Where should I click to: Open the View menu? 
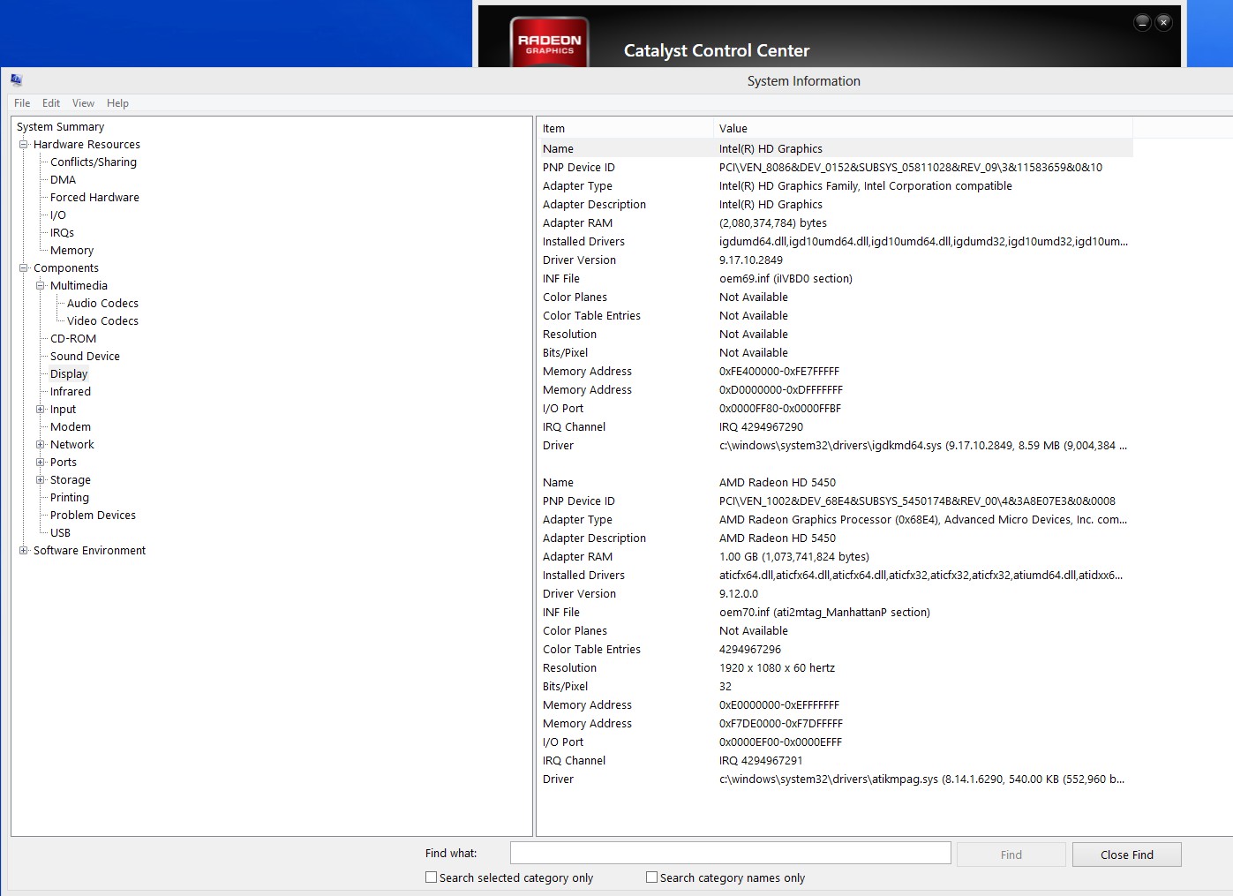click(83, 103)
